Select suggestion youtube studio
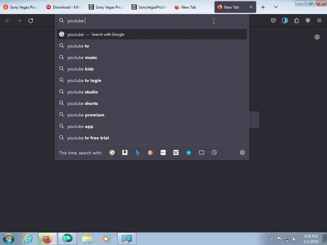The height and width of the screenshot is (245, 327). point(152,92)
